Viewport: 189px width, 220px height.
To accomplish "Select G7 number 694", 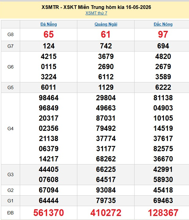I will [x=163, y=46].
